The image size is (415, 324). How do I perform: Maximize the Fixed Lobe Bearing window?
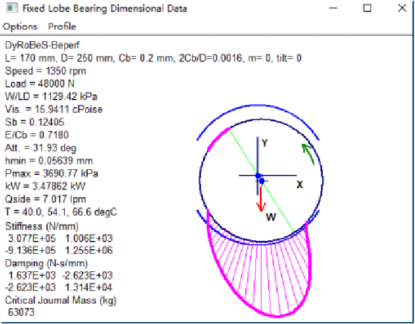tap(367, 9)
